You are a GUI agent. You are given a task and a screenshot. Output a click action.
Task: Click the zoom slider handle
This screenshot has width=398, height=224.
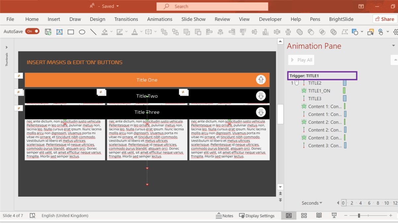[359, 216]
